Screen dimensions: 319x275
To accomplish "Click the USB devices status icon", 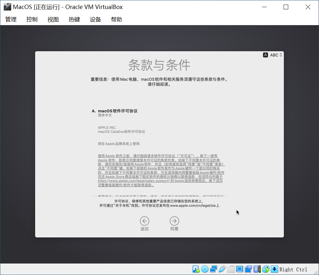I will click(x=222, y=269).
